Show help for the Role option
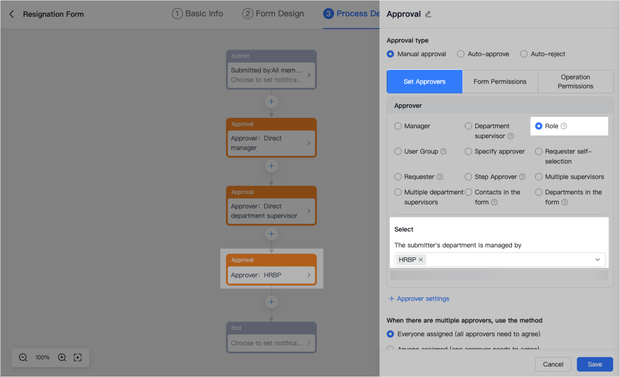 [x=564, y=126]
